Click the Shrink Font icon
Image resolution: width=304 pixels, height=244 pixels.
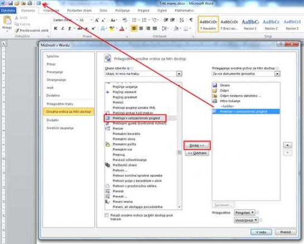click(x=103, y=20)
